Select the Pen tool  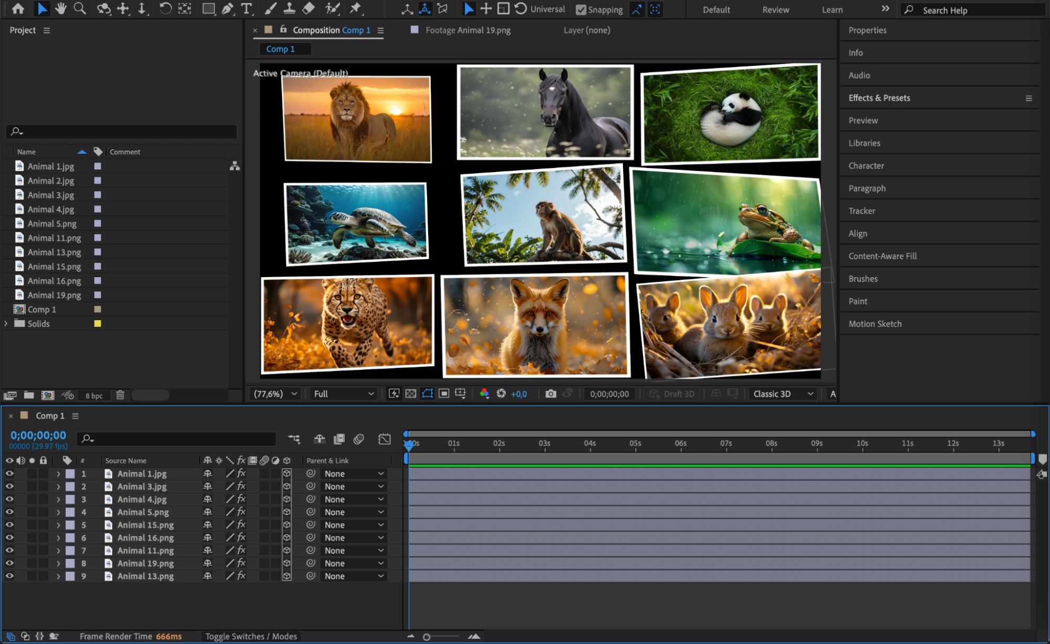pos(227,8)
